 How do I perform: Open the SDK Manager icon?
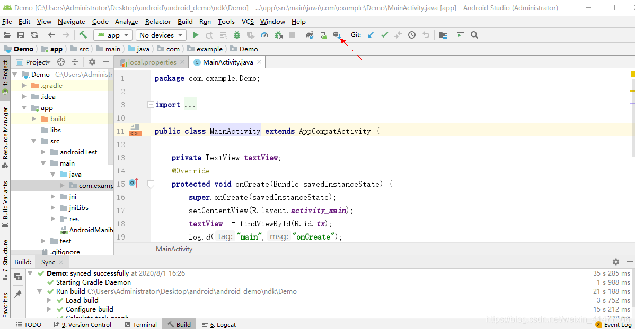click(x=337, y=35)
